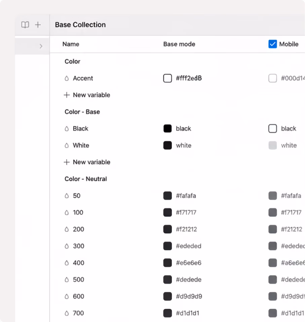Click the Base mode column header
The image size is (305, 322).
[179, 44]
